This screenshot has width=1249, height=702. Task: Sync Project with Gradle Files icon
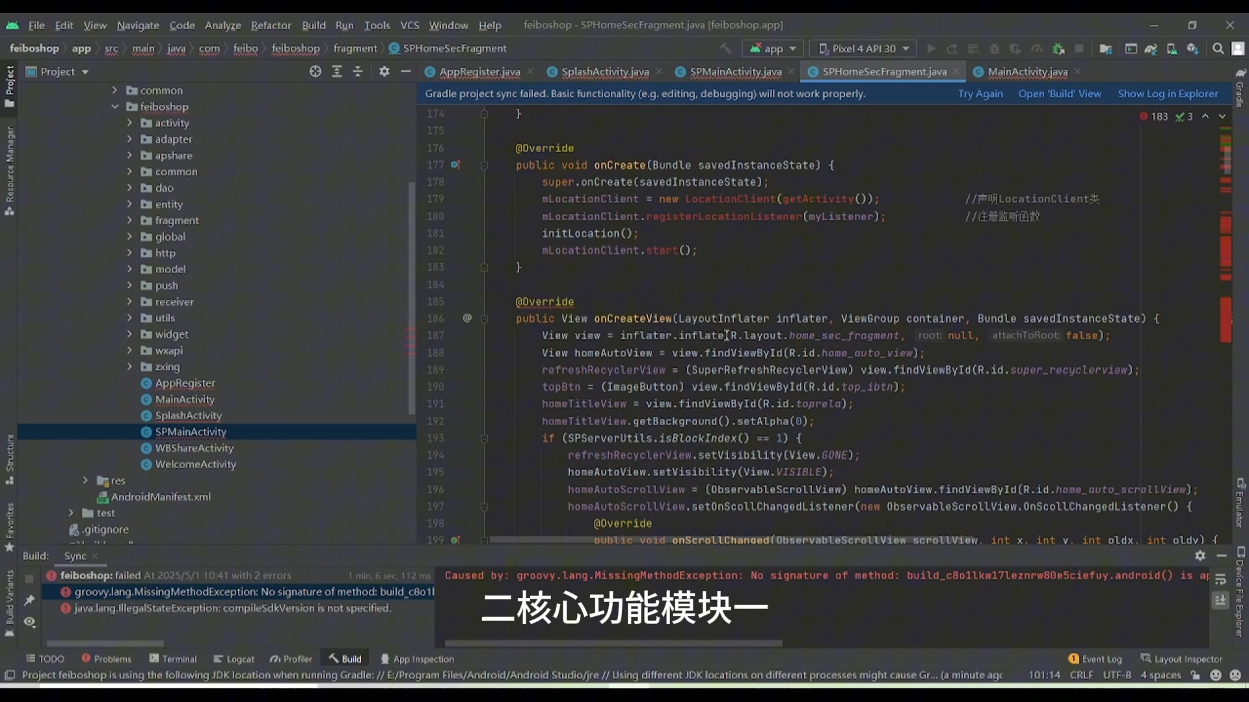point(1151,49)
